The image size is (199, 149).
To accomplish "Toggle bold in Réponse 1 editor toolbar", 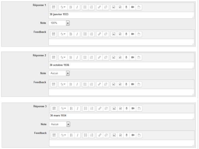I will [x=71, y=7].
